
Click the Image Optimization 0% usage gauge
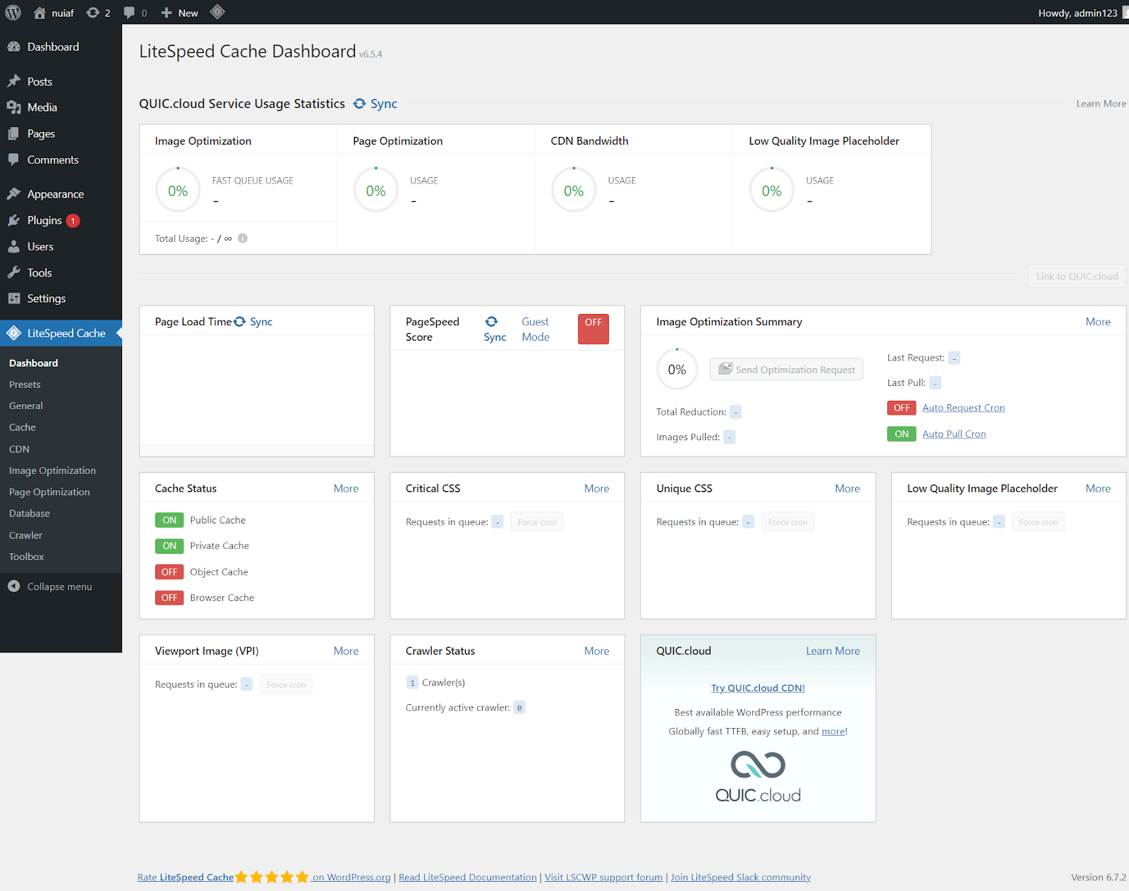(x=178, y=190)
